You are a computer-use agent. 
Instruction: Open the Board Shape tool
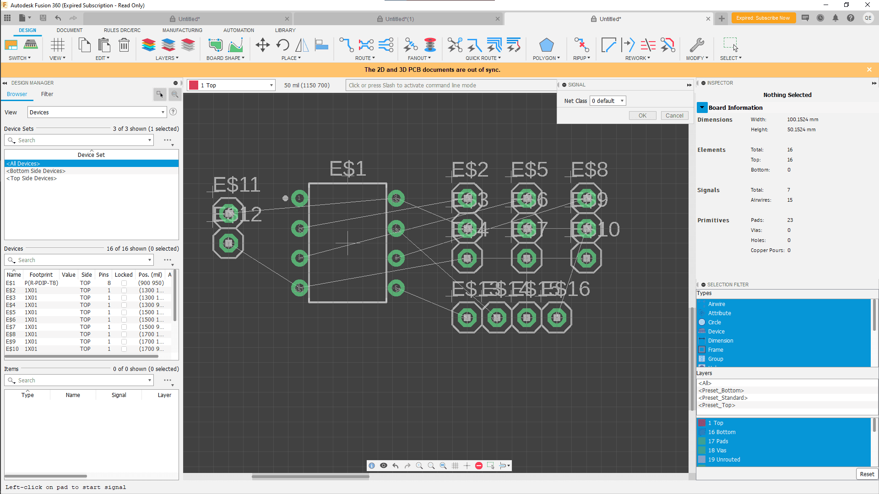pos(215,45)
